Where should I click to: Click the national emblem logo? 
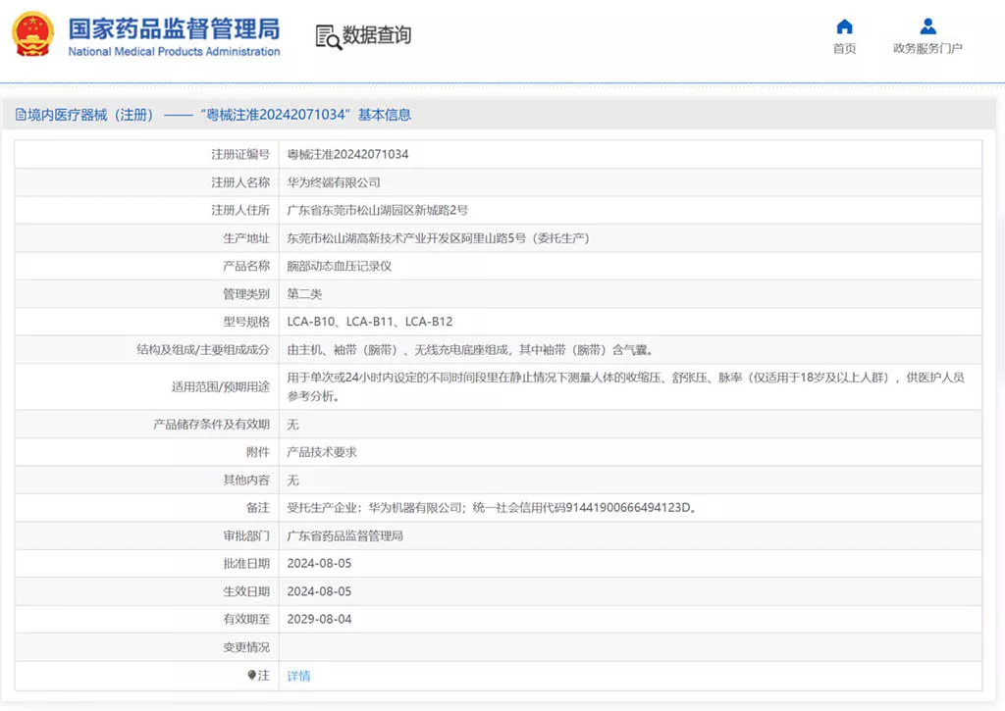pyautogui.click(x=32, y=34)
